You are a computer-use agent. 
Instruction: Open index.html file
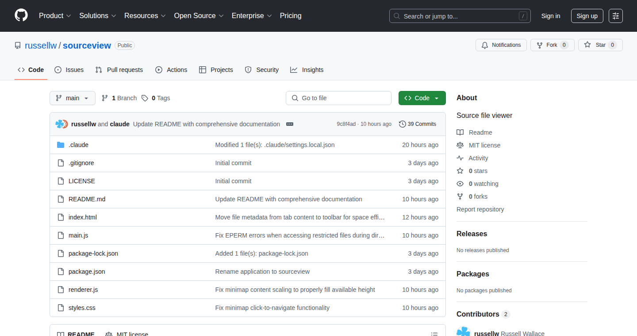pos(83,217)
